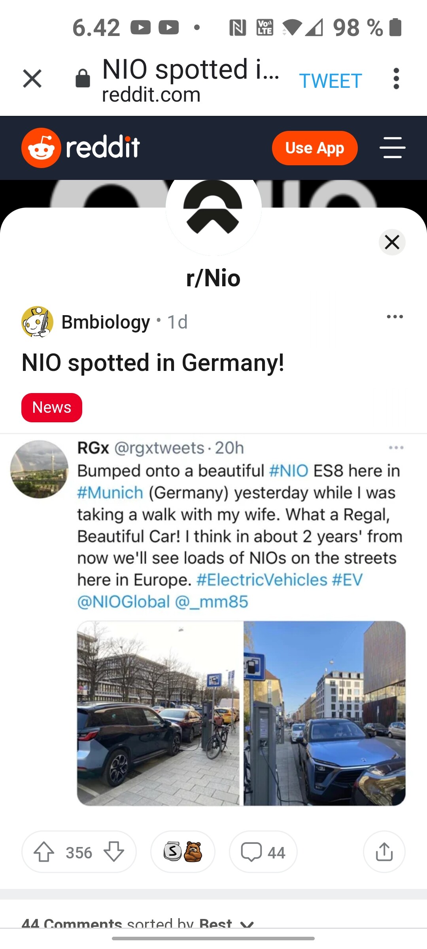Open the Reddit hamburger menu

(392, 148)
